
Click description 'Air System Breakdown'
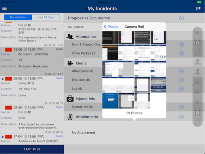[x=33, y=66]
